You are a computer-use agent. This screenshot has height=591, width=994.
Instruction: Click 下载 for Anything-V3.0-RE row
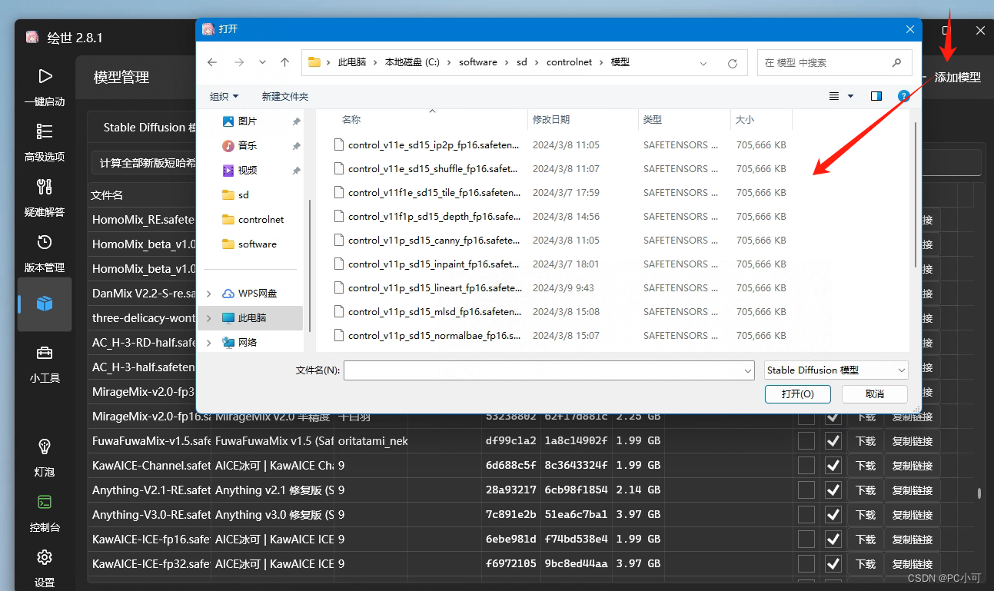[866, 515]
